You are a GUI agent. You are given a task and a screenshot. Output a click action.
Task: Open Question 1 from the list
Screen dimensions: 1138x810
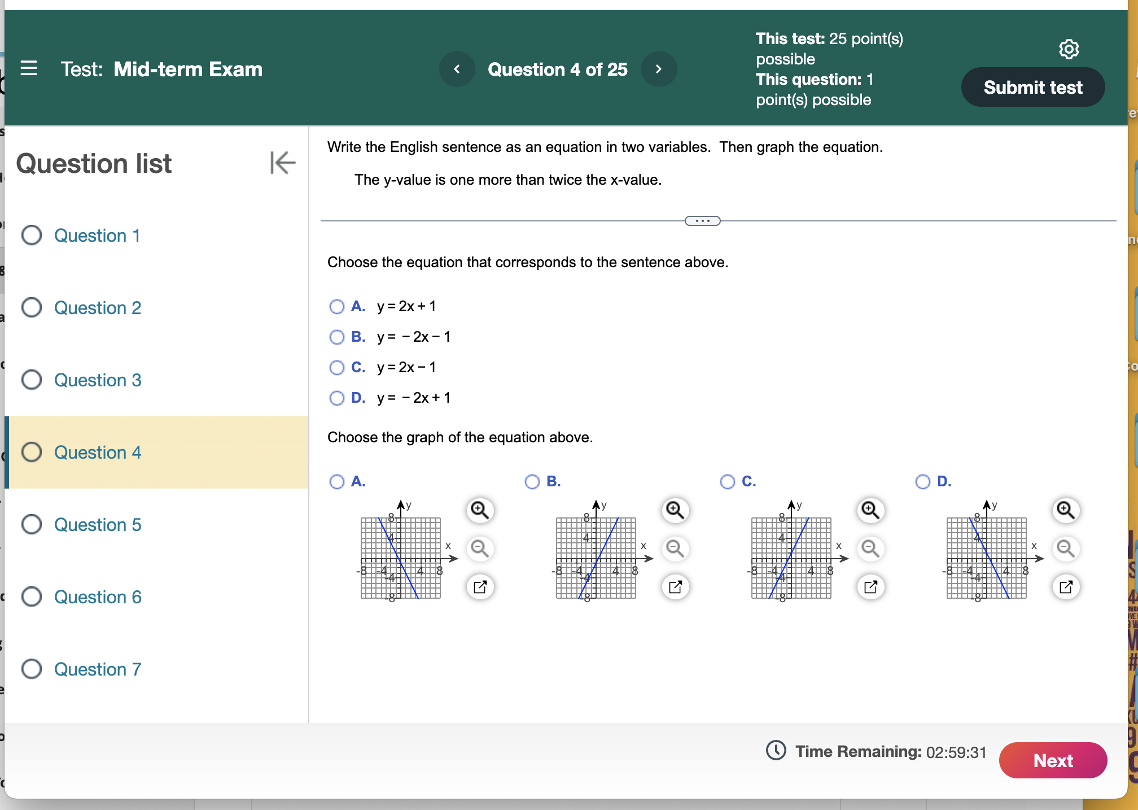tap(97, 236)
